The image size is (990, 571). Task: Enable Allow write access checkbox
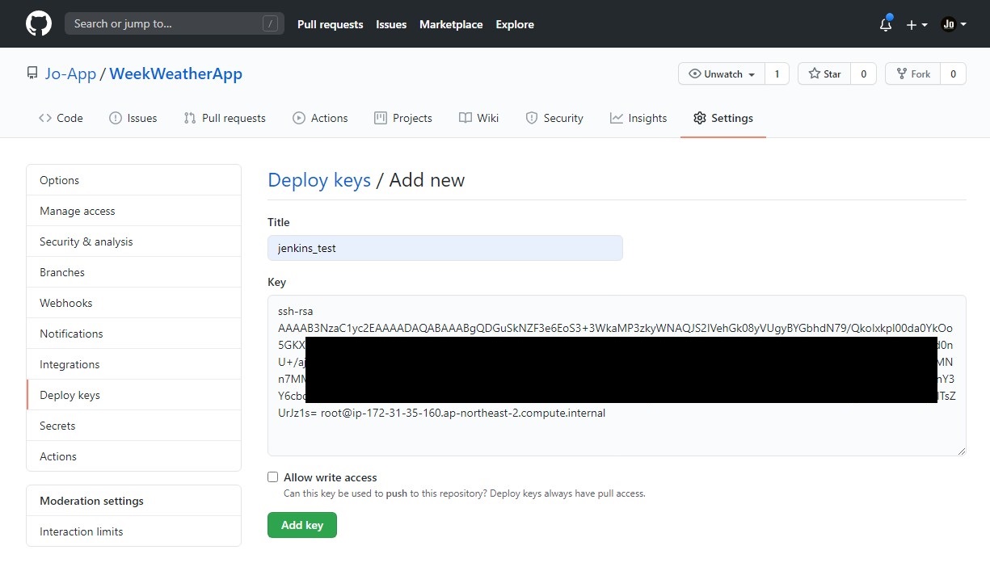coord(273,477)
